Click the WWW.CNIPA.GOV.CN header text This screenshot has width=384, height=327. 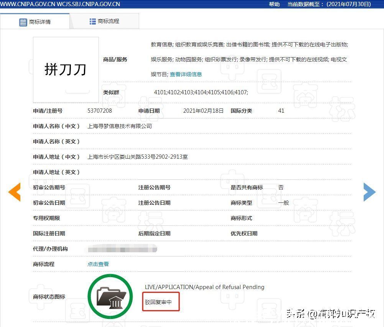click(x=28, y=4)
